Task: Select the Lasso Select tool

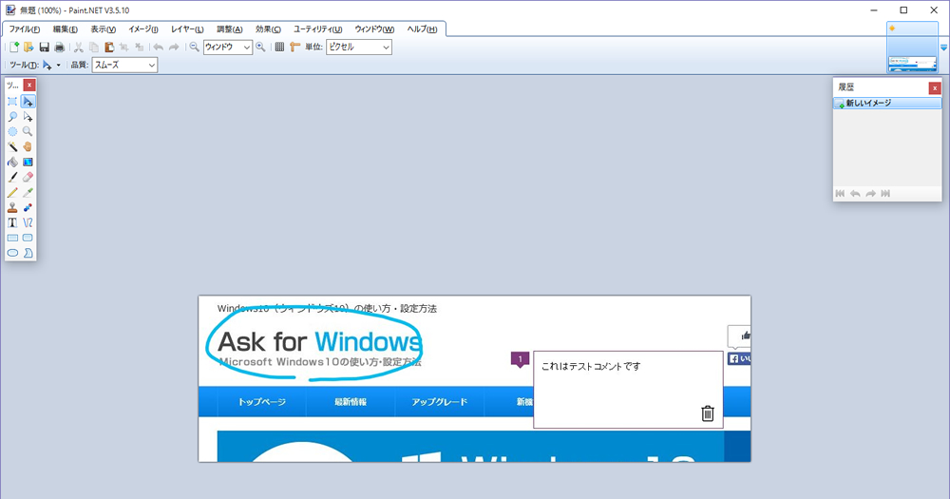Action: 12,116
